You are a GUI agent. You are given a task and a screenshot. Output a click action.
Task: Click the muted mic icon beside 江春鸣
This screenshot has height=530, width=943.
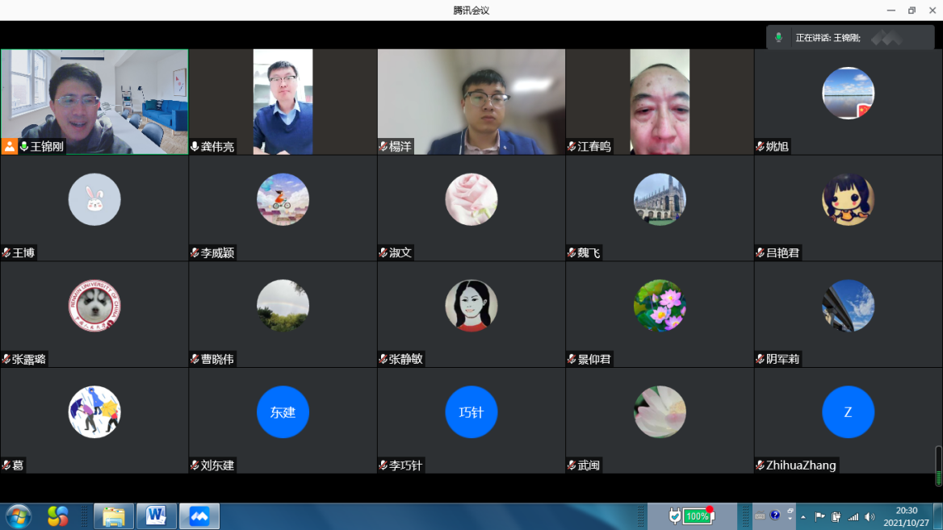point(572,146)
